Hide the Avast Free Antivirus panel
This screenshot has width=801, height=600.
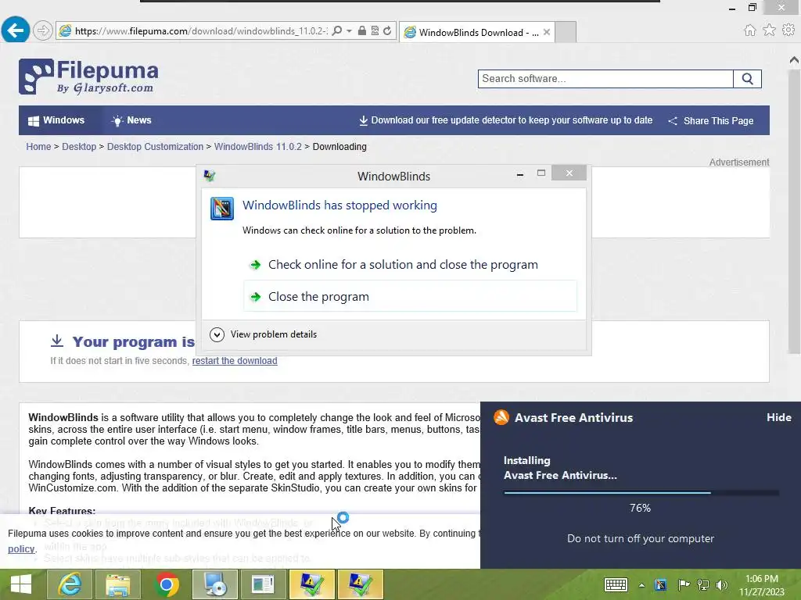778,417
